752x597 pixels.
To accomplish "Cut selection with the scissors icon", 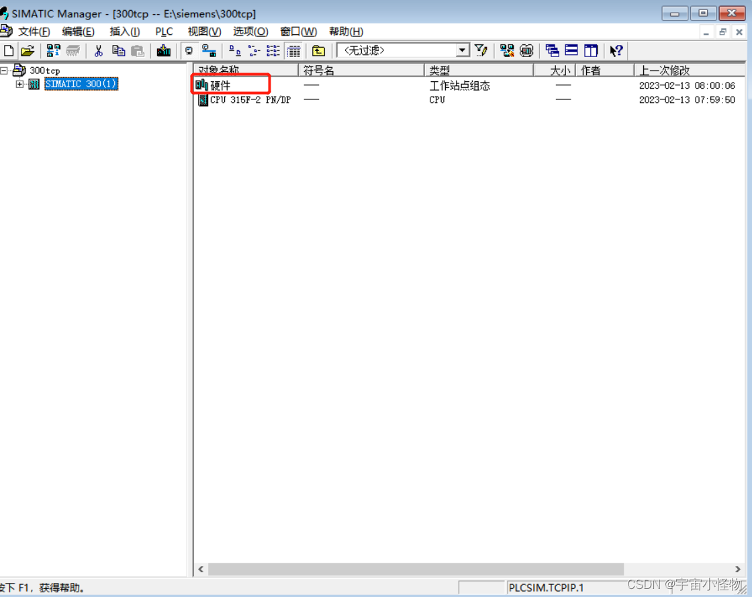I will point(99,50).
